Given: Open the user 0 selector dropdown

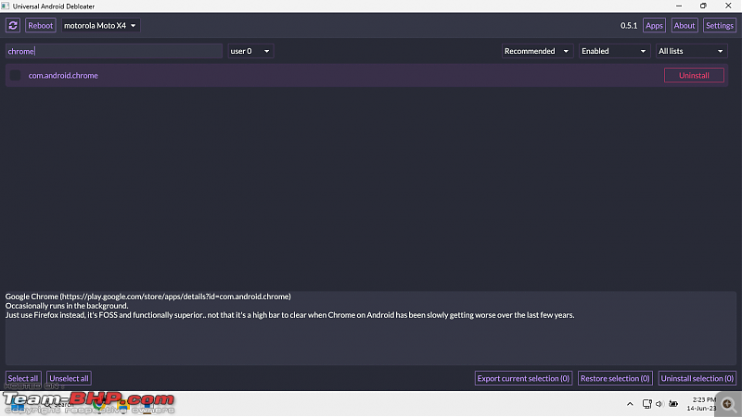Looking at the screenshot, I should pos(250,51).
